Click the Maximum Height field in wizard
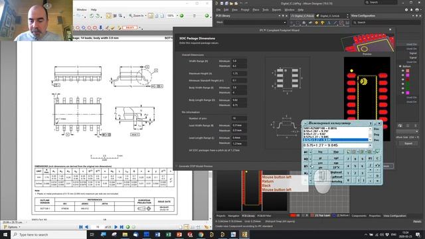 coord(239,74)
